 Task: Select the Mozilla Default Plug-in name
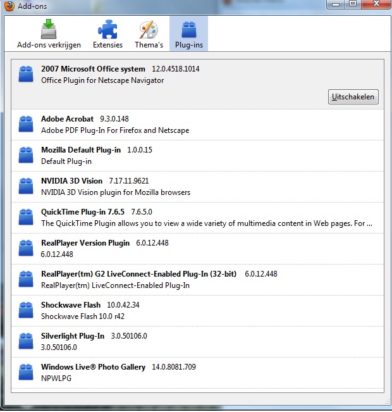point(81,150)
